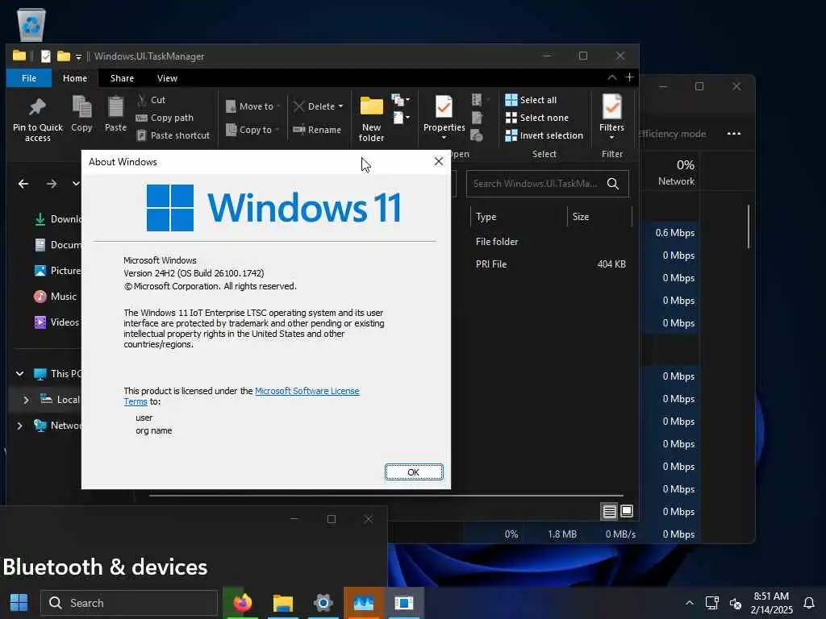
Task: Open the File ribbon tab
Action: click(x=29, y=78)
